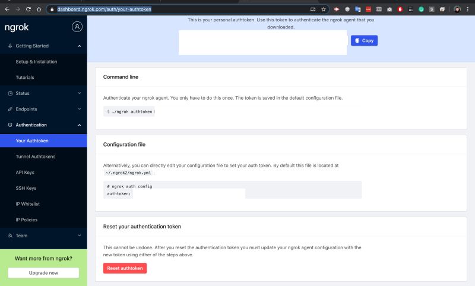Expand the Status section chevron
475x286 pixels.
click(80, 93)
